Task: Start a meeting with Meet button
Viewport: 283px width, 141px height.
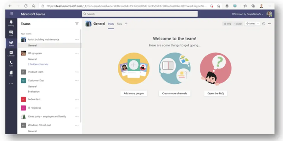Action: pyautogui.click(x=250, y=24)
